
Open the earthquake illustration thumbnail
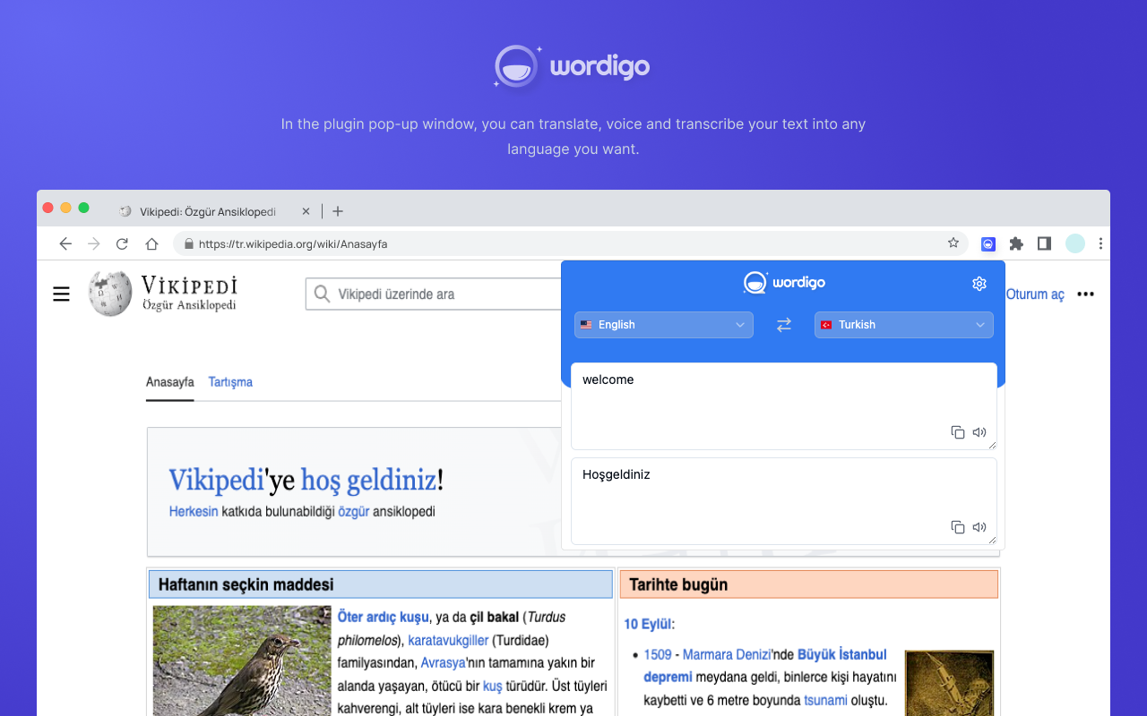coord(949,683)
